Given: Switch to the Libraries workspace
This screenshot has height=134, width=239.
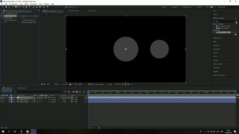Looking at the screenshot, I should click(199, 7).
